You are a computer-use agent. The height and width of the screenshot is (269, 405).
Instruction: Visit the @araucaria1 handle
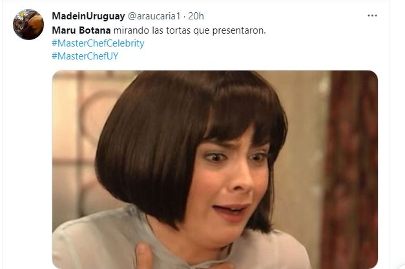[154, 16]
